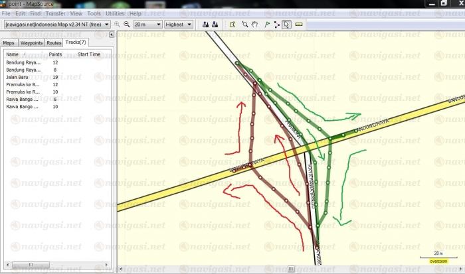This screenshot has height=274, width=465.
Task: Click the Map selection tool icon
Action: pyautogui.click(x=232, y=25)
